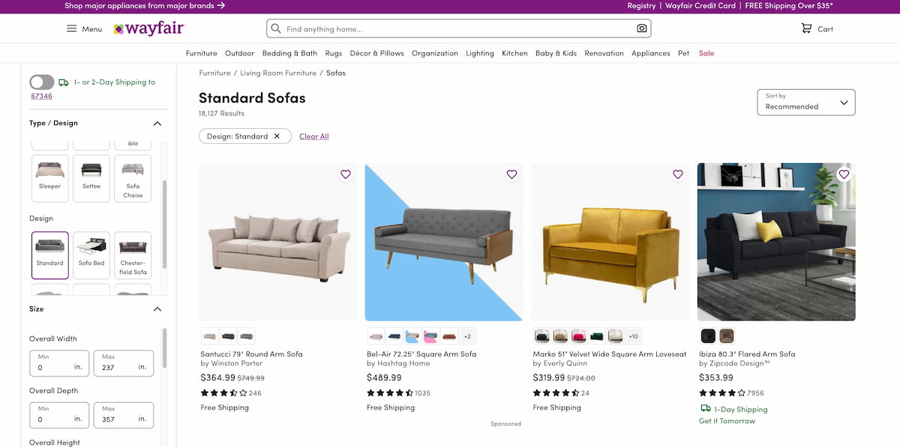Remove the Design: Standard filter chip
900x447 pixels.
tap(277, 136)
